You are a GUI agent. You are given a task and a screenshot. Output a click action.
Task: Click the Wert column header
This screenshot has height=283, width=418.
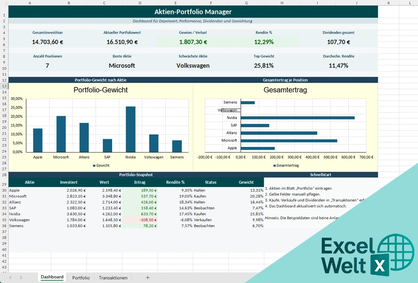[104, 182]
